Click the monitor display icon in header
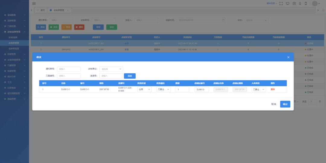 [287, 3]
